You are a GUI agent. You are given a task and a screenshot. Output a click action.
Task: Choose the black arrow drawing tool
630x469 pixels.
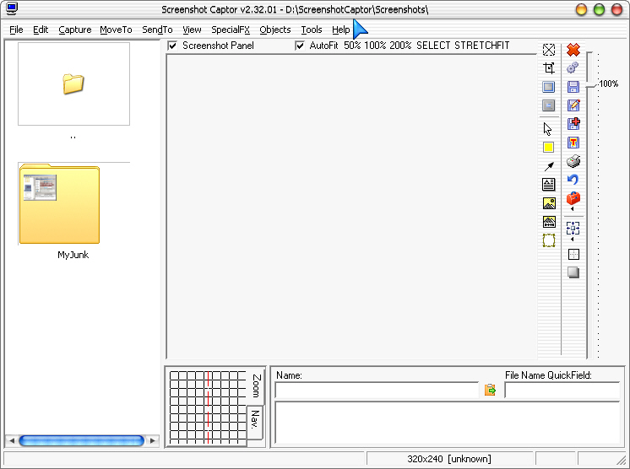click(549, 166)
